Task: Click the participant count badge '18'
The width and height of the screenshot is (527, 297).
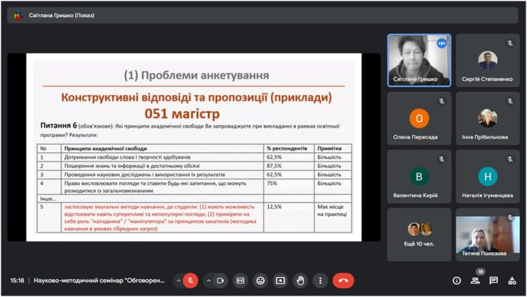Action: click(480, 272)
